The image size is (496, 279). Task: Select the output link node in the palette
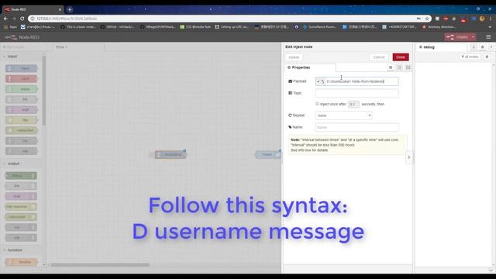click(21, 186)
